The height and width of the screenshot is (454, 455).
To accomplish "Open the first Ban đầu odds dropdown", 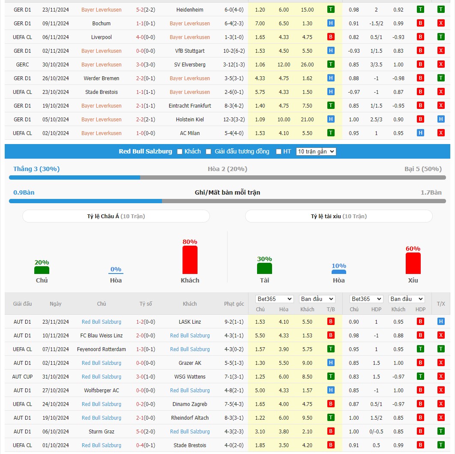I will 317,299.
